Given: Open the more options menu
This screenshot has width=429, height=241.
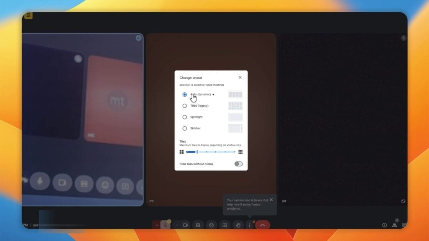Looking at the screenshot, I should [x=250, y=225].
